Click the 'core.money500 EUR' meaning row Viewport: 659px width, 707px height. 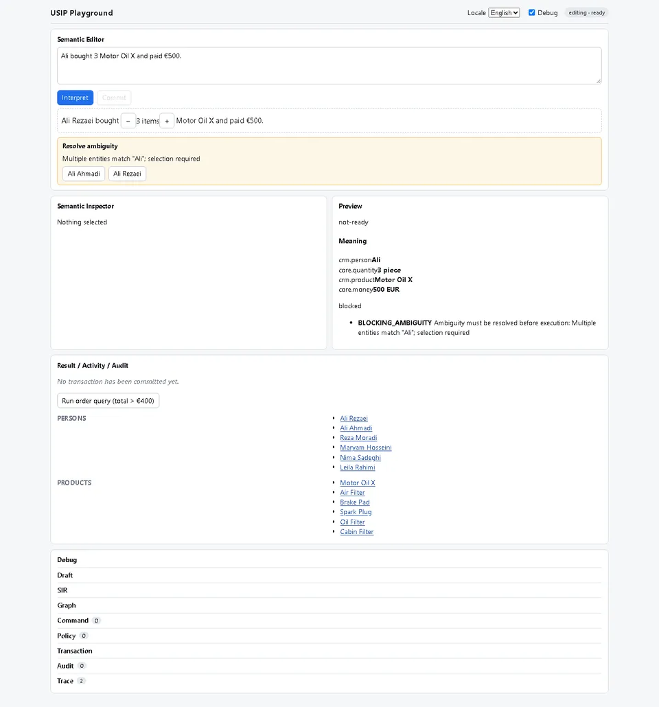[369, 290]
